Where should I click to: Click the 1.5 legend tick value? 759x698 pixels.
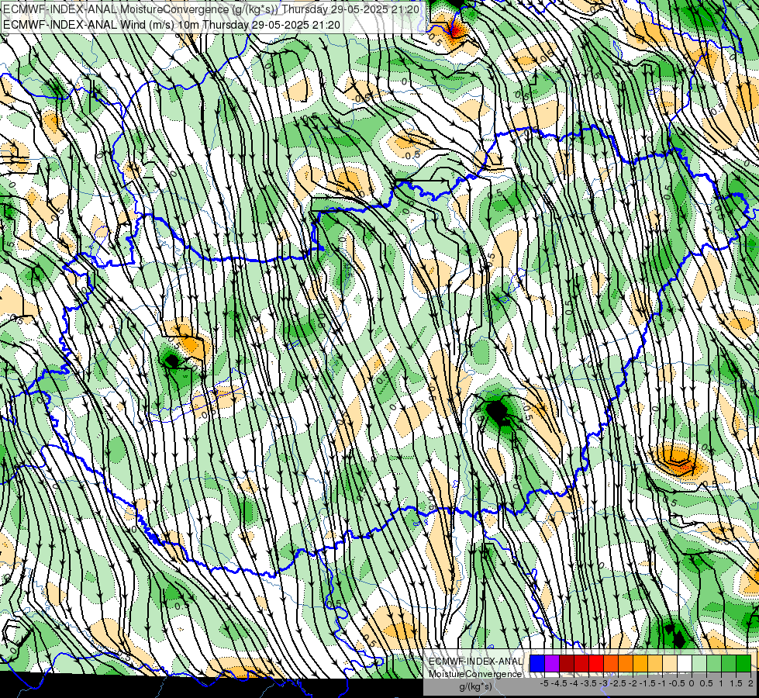coord(736,683)
